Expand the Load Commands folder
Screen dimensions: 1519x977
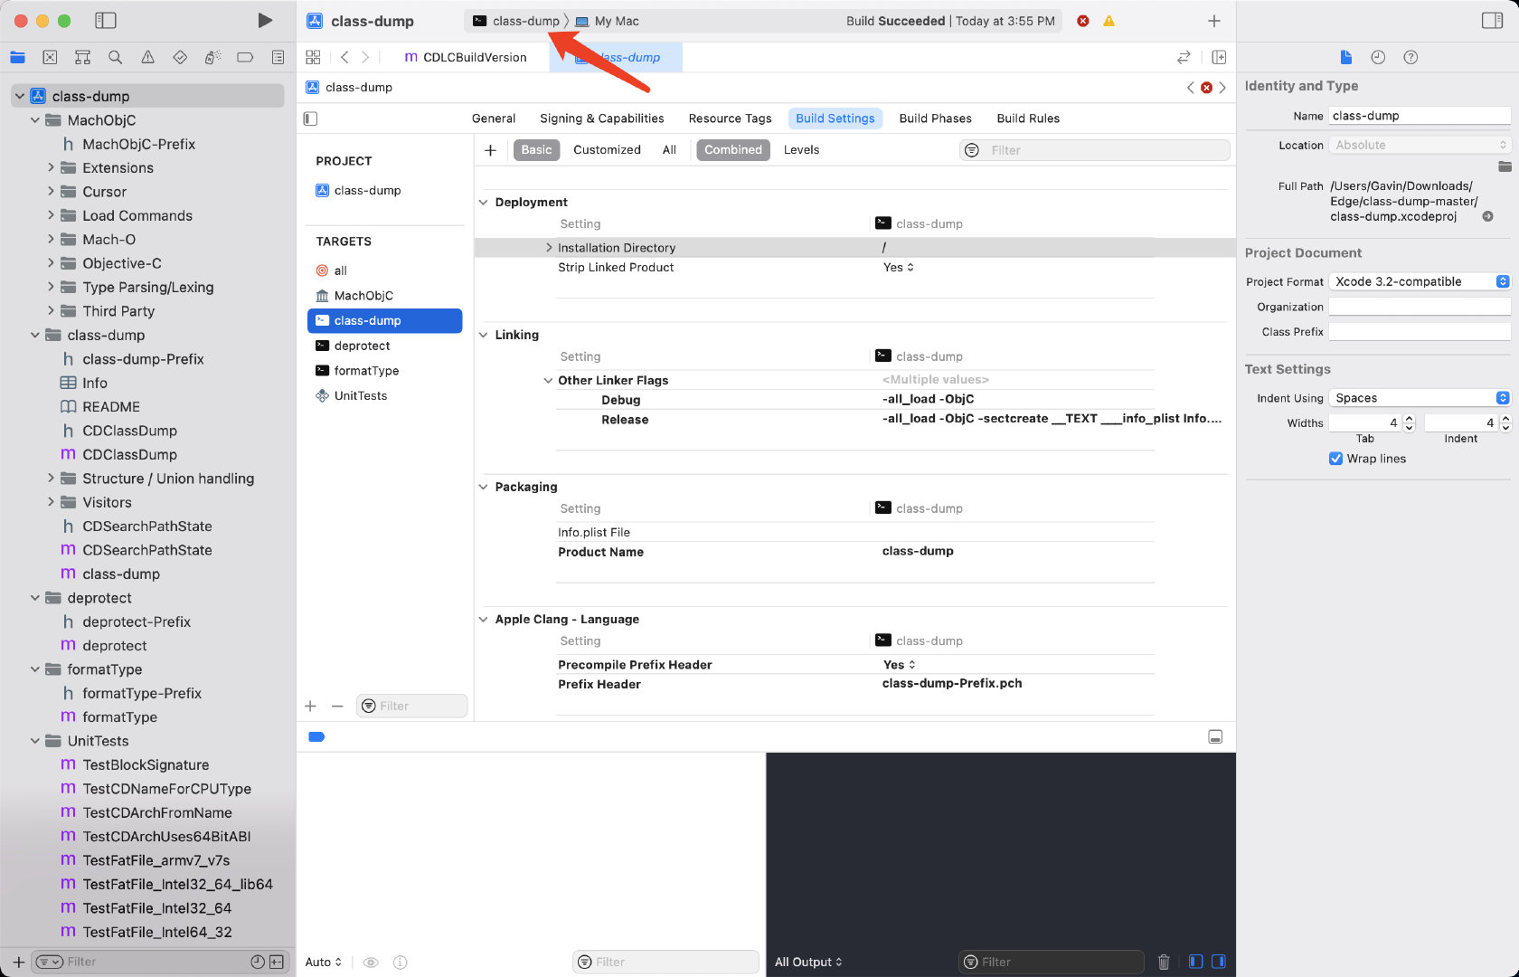[x=51, y=215]
